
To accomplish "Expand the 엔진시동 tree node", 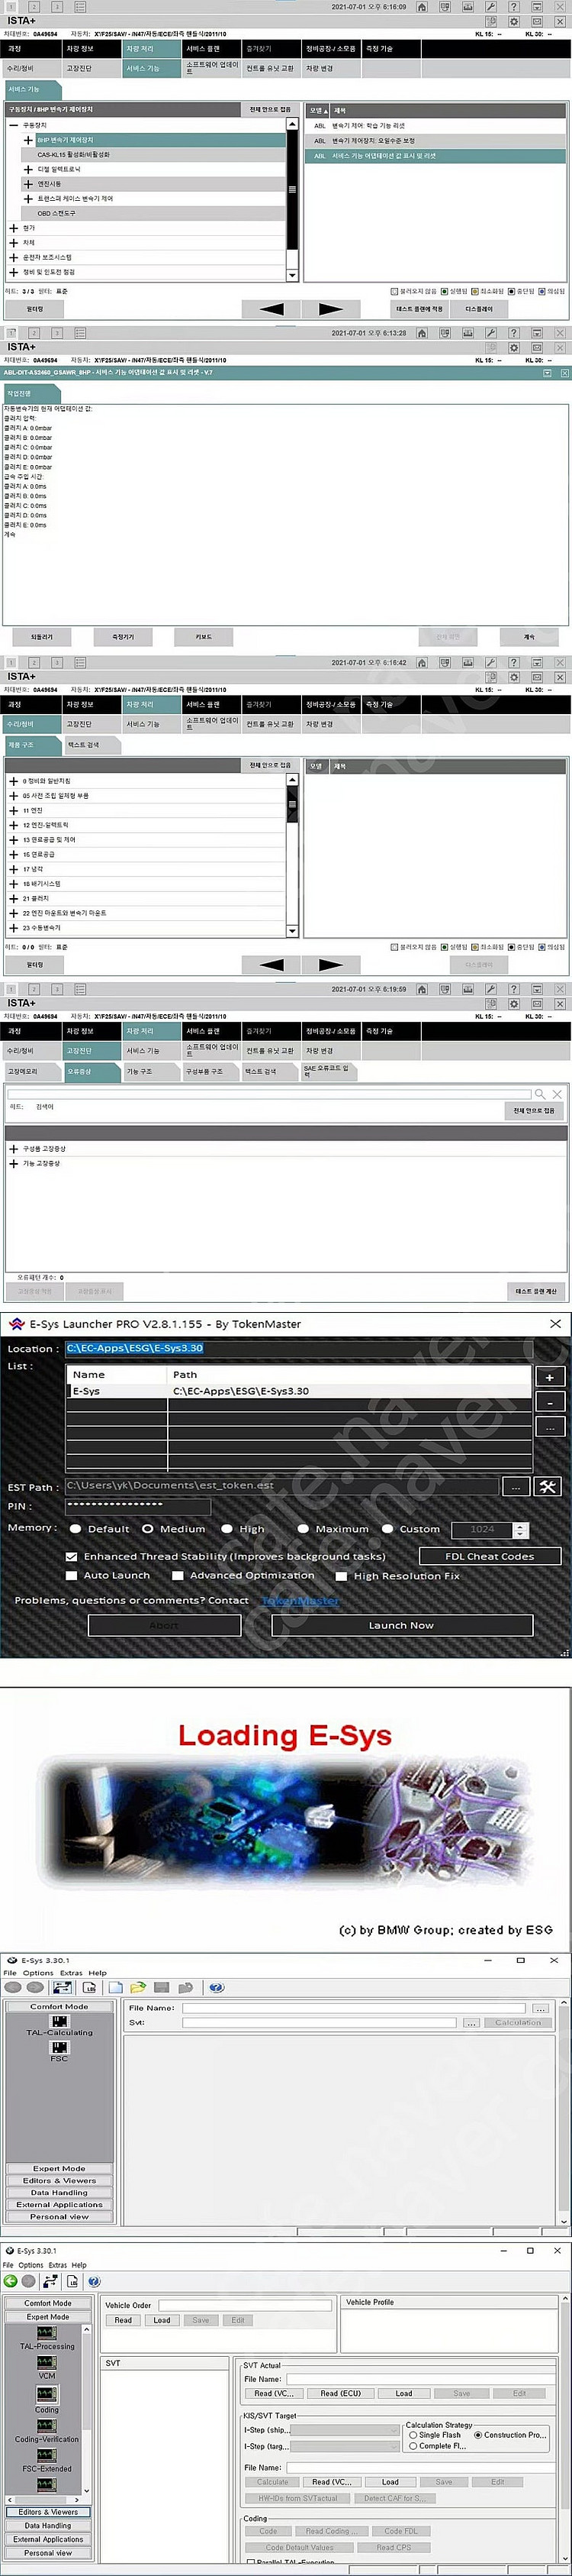I will (x=28, y=184).
